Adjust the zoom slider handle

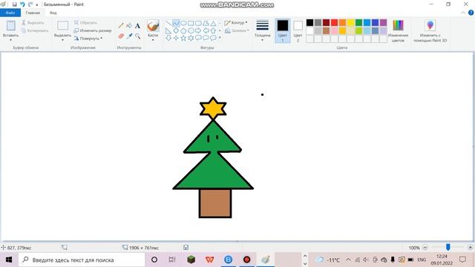click(x=448, y=247)
